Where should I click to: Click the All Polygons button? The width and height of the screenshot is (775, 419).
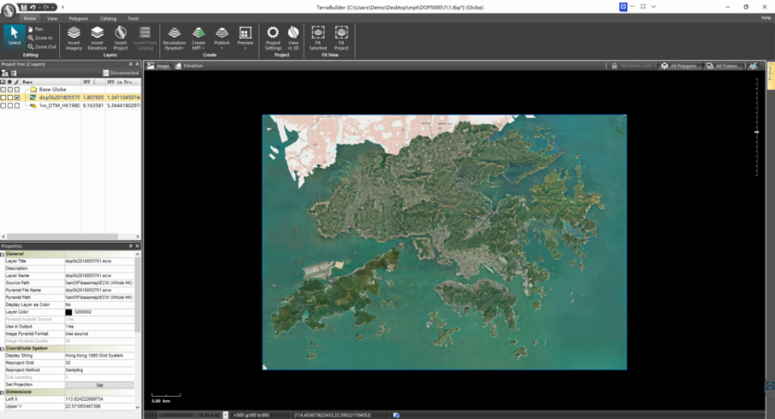click(x=679, y=66)
